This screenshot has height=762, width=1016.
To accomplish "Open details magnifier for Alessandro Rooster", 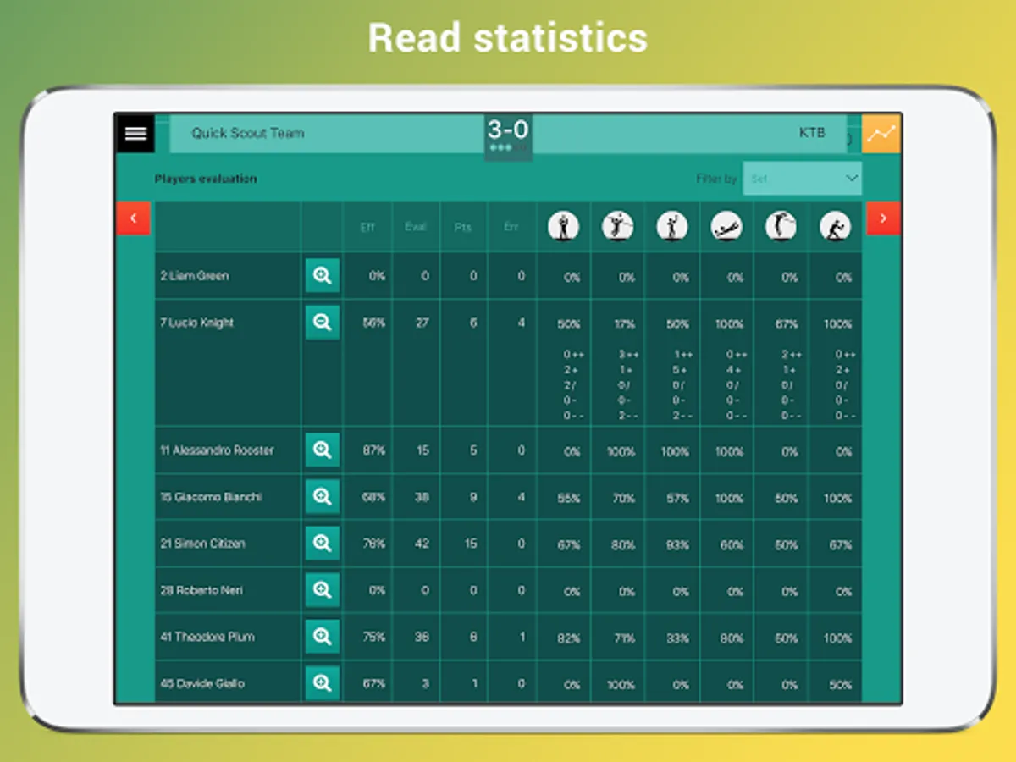I will point(322,450).
